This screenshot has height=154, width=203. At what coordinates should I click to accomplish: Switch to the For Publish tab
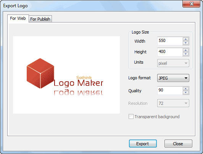point(40,19)
